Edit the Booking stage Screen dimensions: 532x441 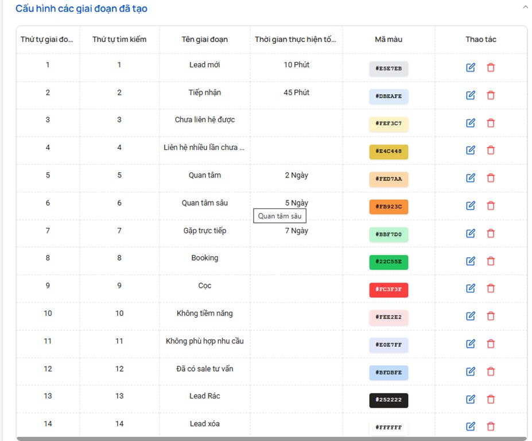tap(470, 261)
